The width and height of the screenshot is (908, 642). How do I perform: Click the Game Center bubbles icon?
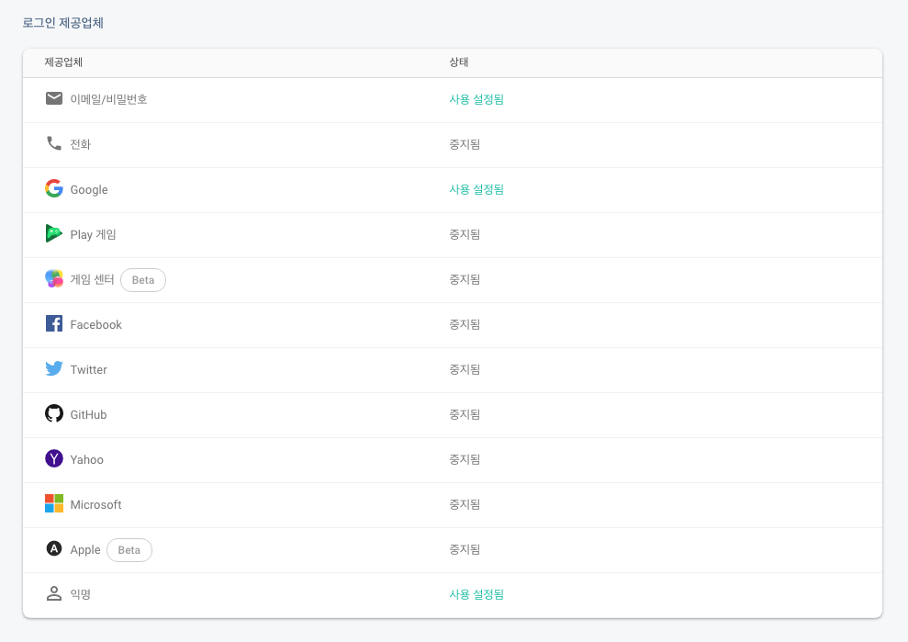pos(54,278)
